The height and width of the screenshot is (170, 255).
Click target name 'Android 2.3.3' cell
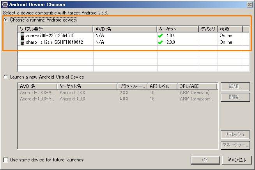coord(72,93)
